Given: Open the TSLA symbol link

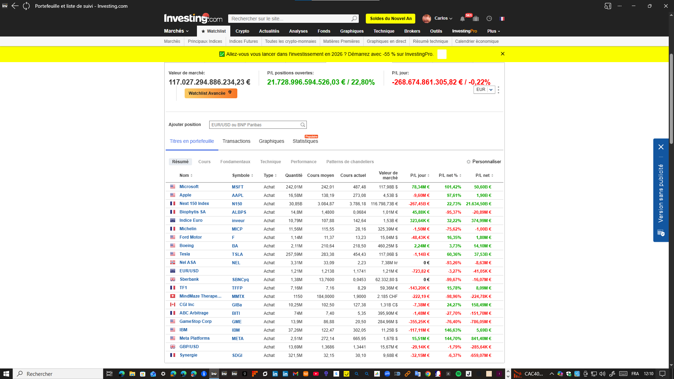Looking at the screenshot, I should pyautogui.click(x=237, y=254).
